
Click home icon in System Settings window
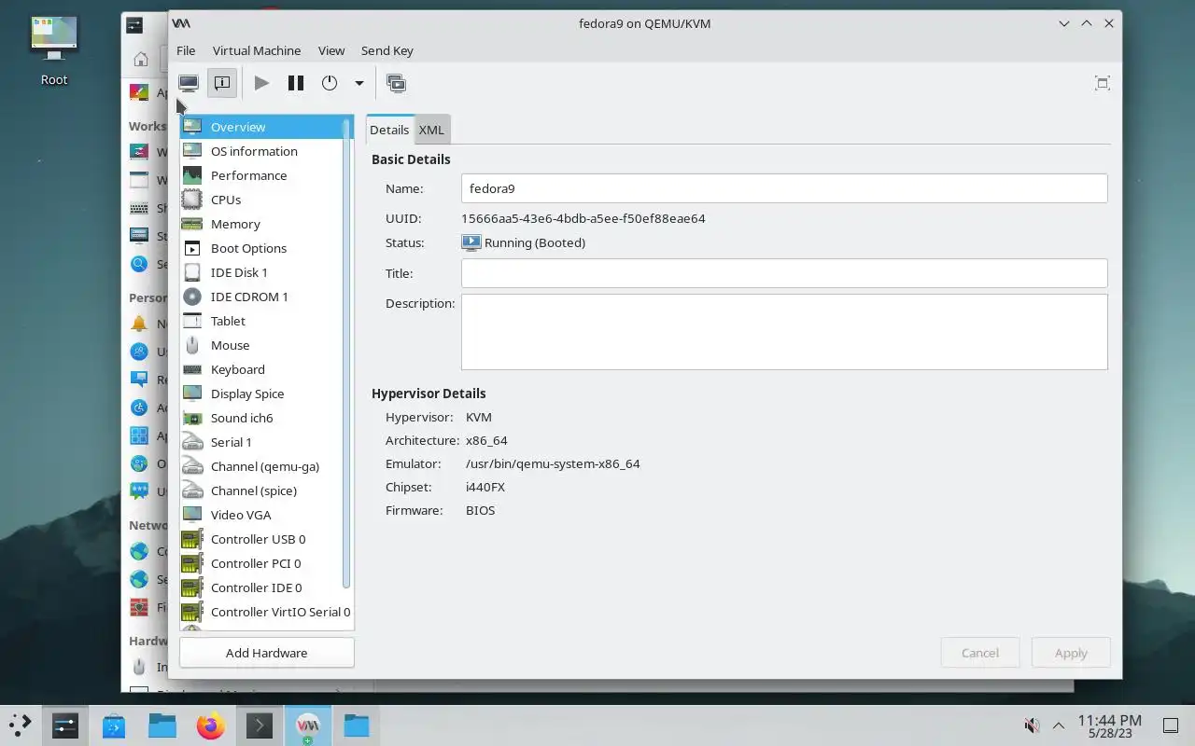141,59
